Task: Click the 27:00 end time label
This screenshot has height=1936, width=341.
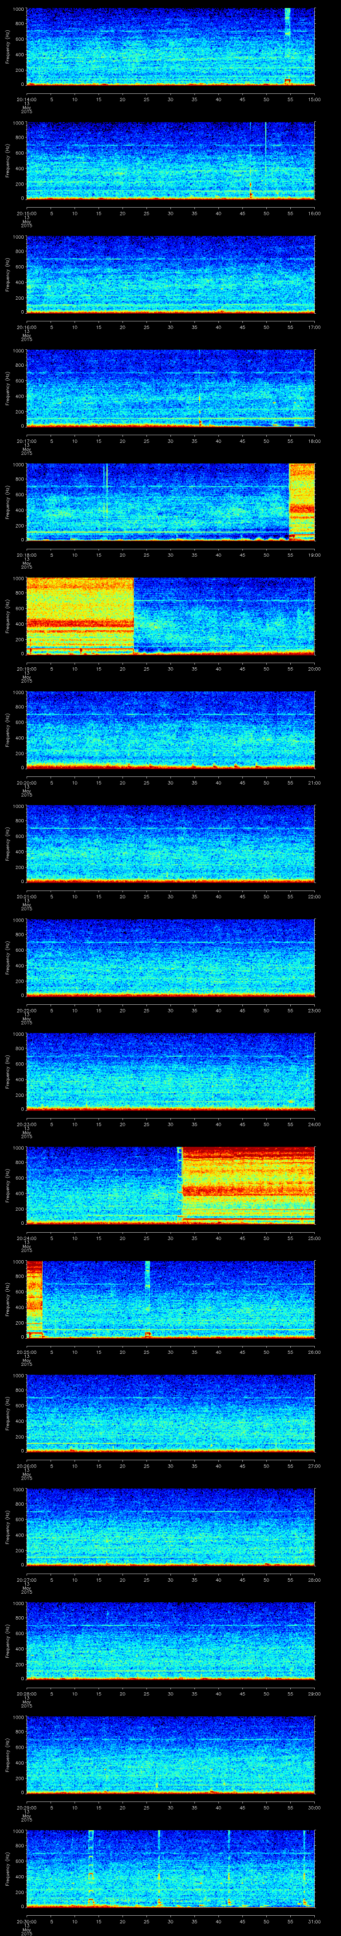Action: click(314, 1466)
